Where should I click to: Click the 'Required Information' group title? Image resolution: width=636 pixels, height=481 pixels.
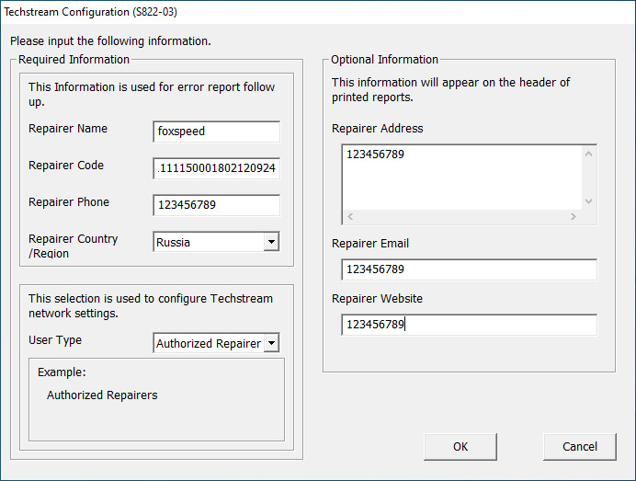pos(74,60)
